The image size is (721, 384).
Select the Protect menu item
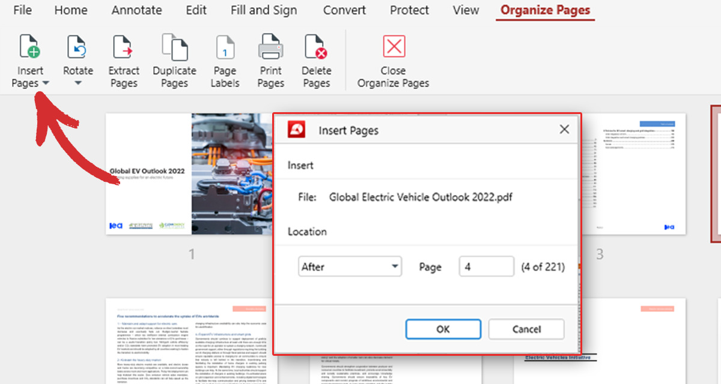click(409, 10)
